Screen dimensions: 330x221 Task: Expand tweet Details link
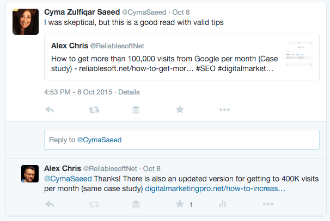pyautogui.click(x=129, y=92)
